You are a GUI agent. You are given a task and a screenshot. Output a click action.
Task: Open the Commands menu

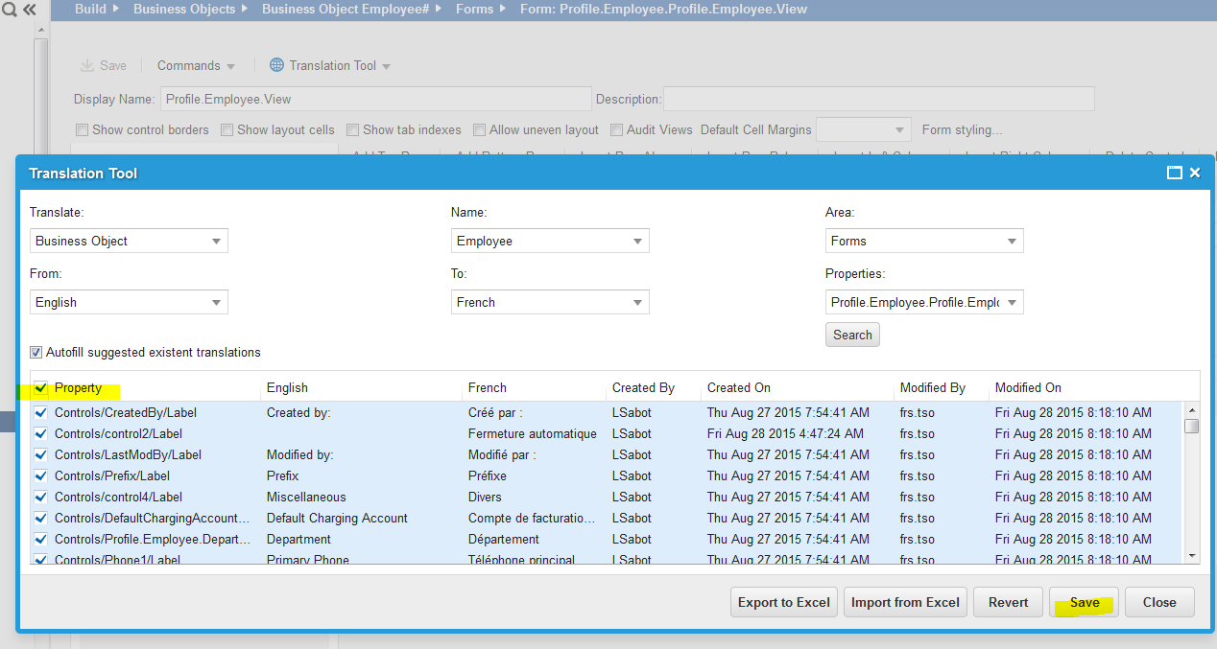tap(196, 66)
